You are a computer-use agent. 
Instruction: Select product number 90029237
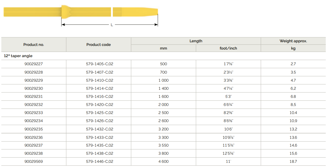click(34, 145)
